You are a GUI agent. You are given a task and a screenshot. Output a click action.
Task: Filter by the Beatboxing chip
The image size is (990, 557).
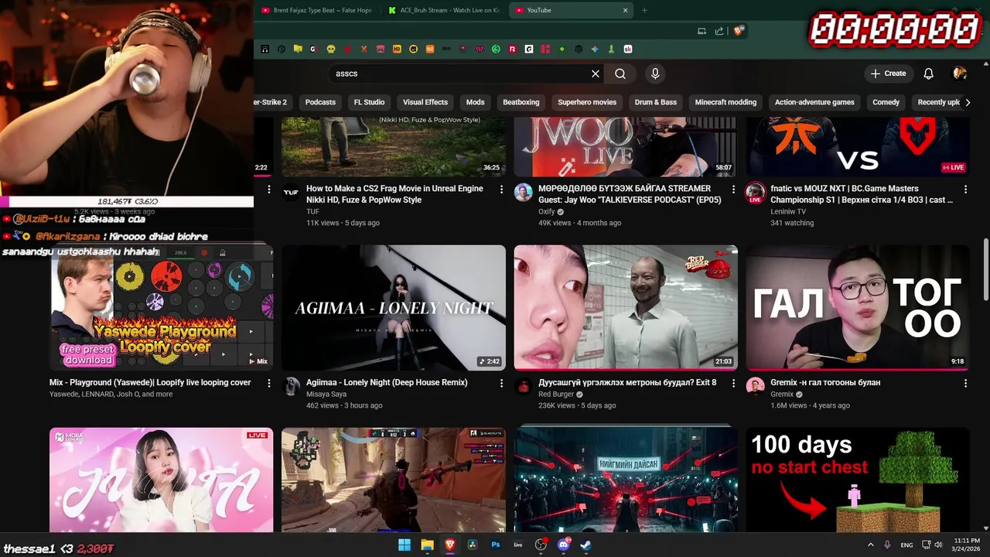click(x=521, y=102)
